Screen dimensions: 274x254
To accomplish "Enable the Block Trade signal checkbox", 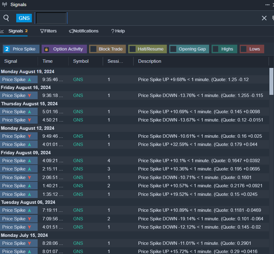I will coord(93,49).
